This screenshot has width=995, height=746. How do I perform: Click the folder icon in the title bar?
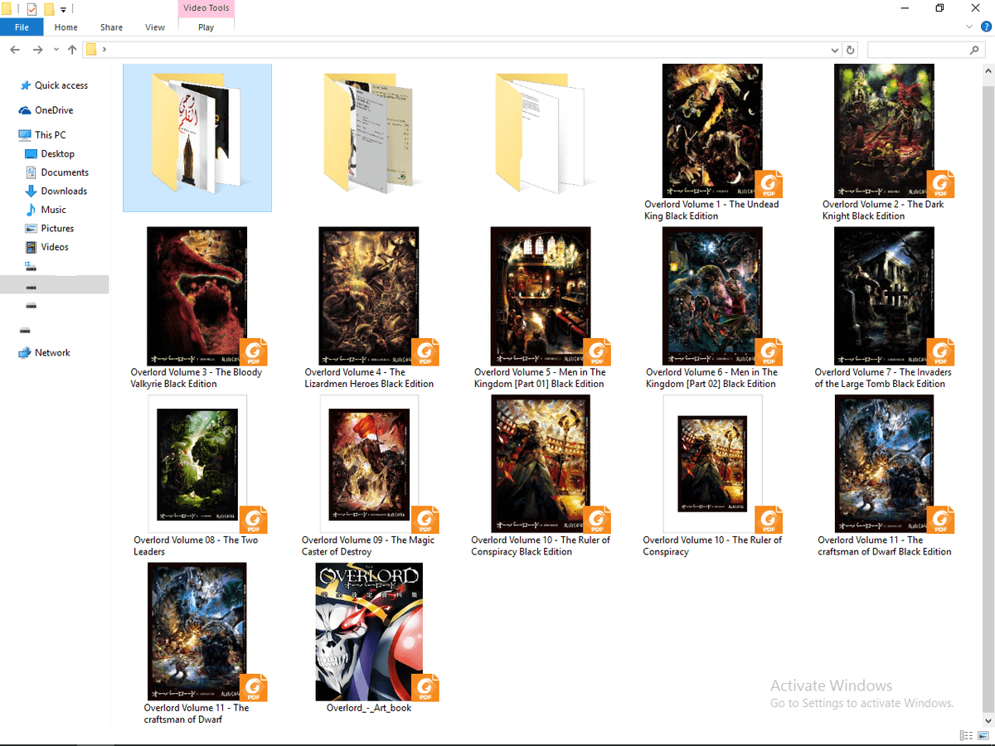7,9
